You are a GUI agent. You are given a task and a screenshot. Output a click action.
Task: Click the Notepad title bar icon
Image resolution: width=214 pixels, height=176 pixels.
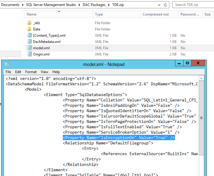tap(7, 64)
